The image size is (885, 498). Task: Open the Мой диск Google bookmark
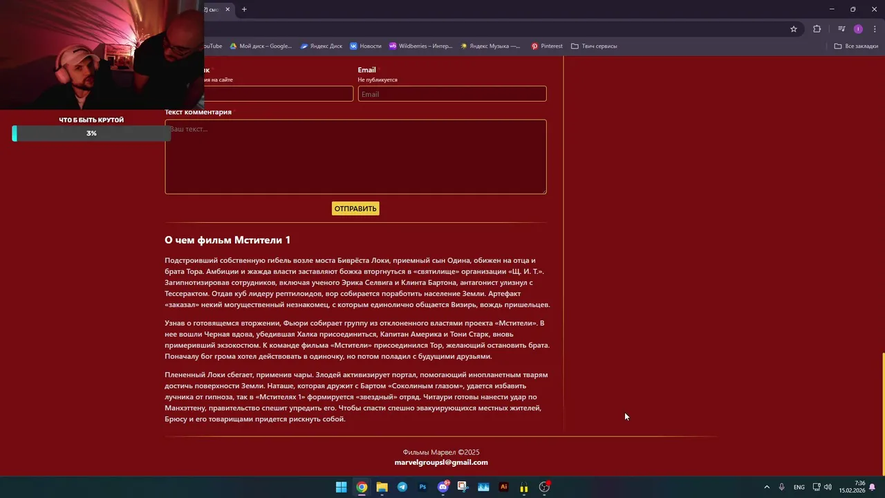(261, 46)
